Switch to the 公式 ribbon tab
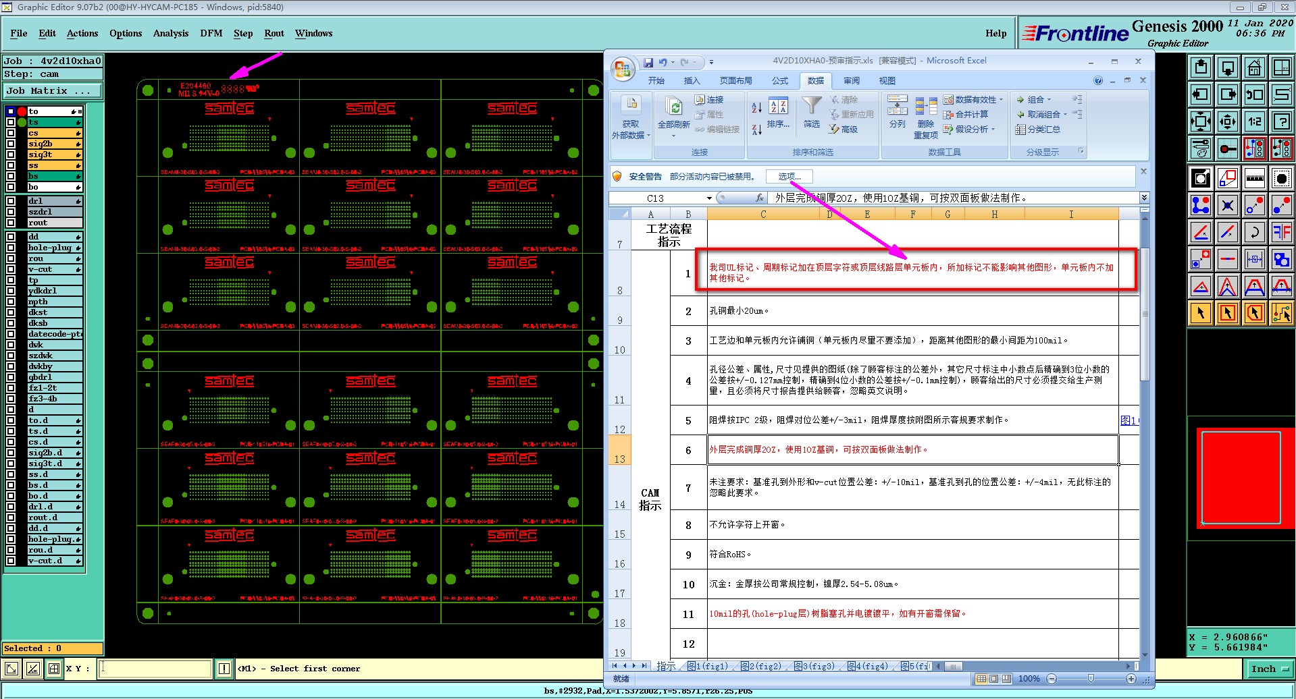This screenshot has height=699, width=1296. click(780, 81)
